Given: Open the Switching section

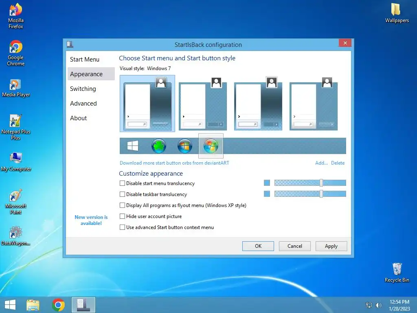Looking at the screenshot, I should point(91,88).
